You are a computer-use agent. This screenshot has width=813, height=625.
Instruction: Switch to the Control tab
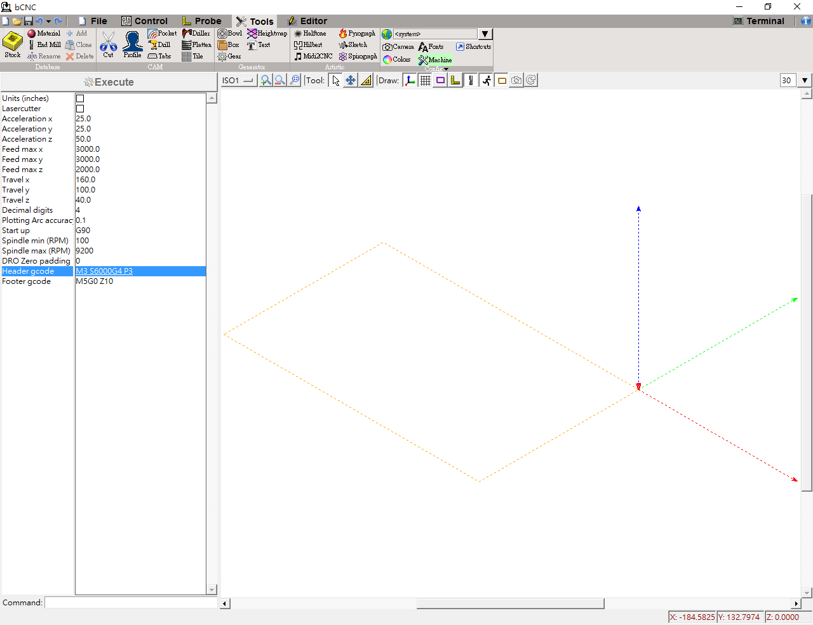(x=145, y=21)
